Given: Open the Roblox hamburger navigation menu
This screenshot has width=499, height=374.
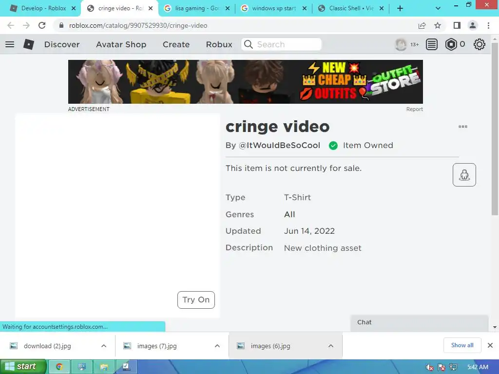Looking at the screenshot, I should coord(10,44).
